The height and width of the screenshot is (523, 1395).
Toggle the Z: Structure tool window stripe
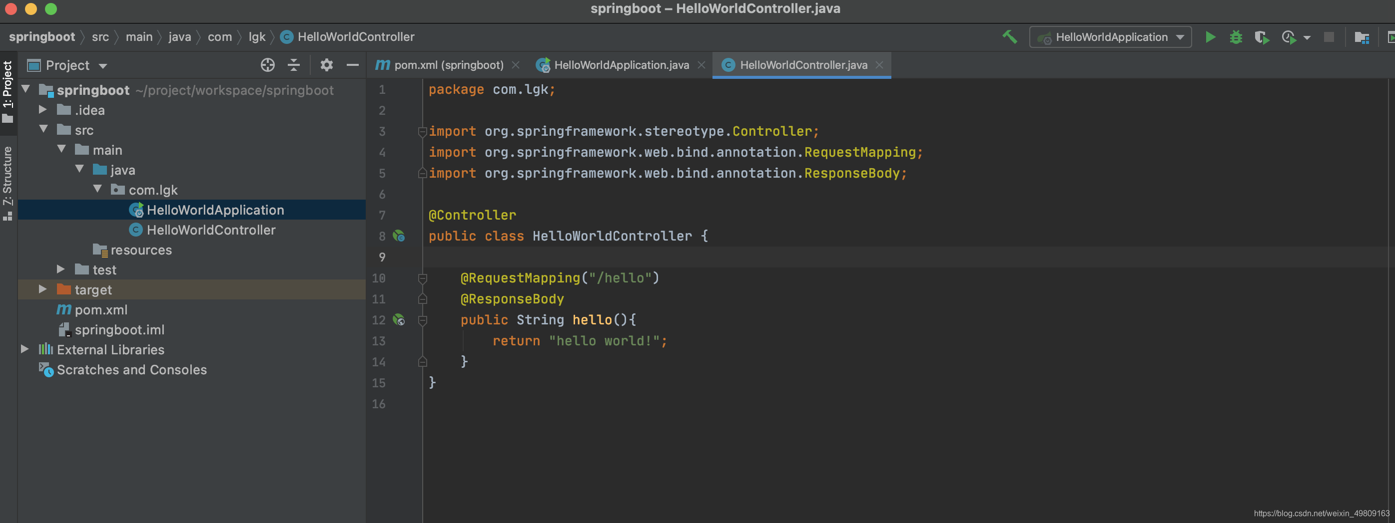click(7, 183)
